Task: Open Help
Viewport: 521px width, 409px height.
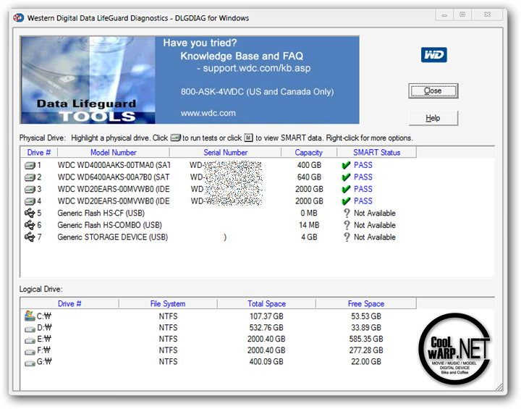Action: click(433, 118)
